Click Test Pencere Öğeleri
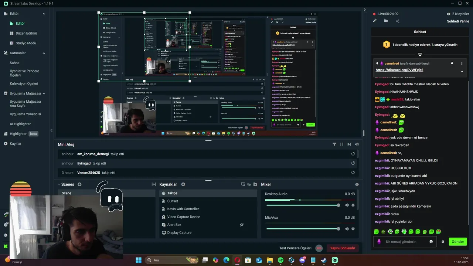Viewport: 473px width, 266px height. tap(295, 248)
